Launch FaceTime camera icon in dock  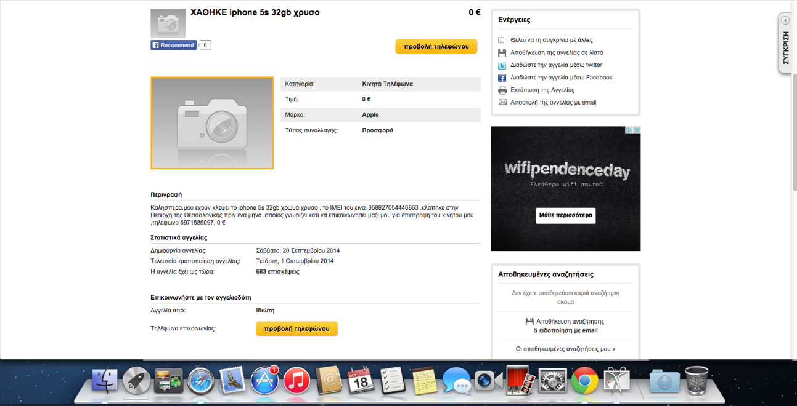point(489,380)
